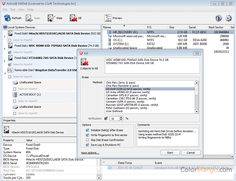Click the OS (C:) partition icon
Viewport: 236px width, 181px height.
point(110,40)
